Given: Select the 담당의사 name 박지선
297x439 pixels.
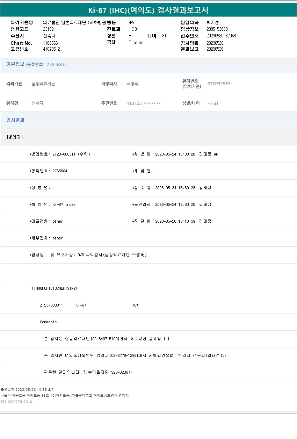Looking at the screenshot, I should point(212,23).
